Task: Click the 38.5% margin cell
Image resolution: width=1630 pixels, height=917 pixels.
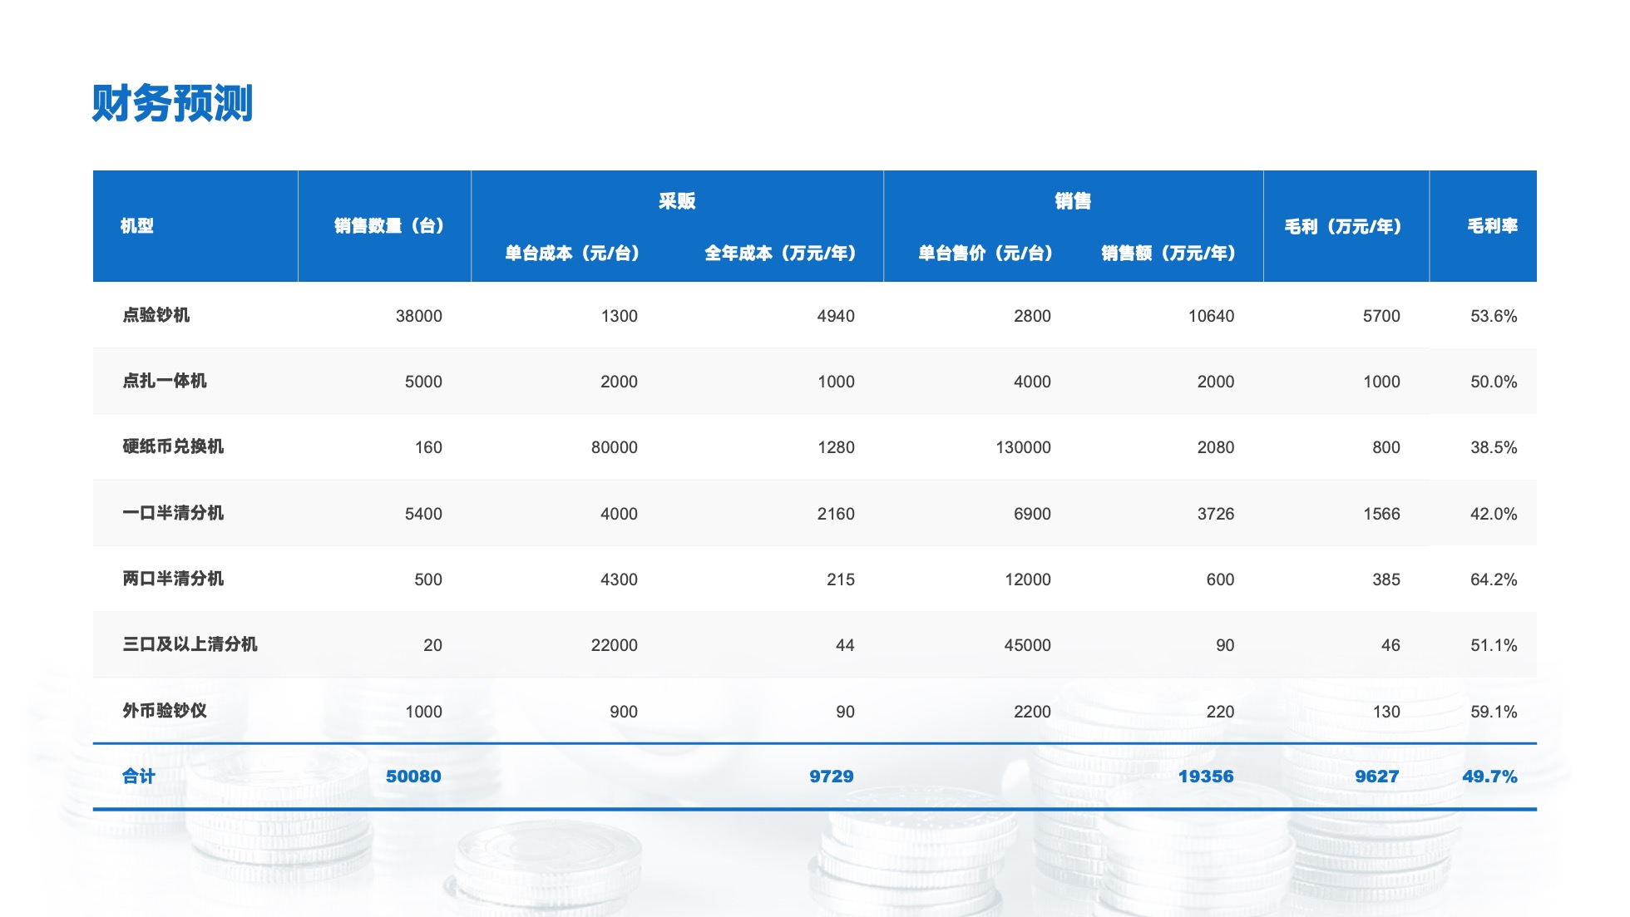Action: pos(1494,447)
